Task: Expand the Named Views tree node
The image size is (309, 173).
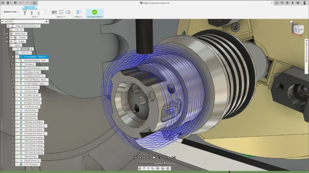Action: click(x=7, y=34)
